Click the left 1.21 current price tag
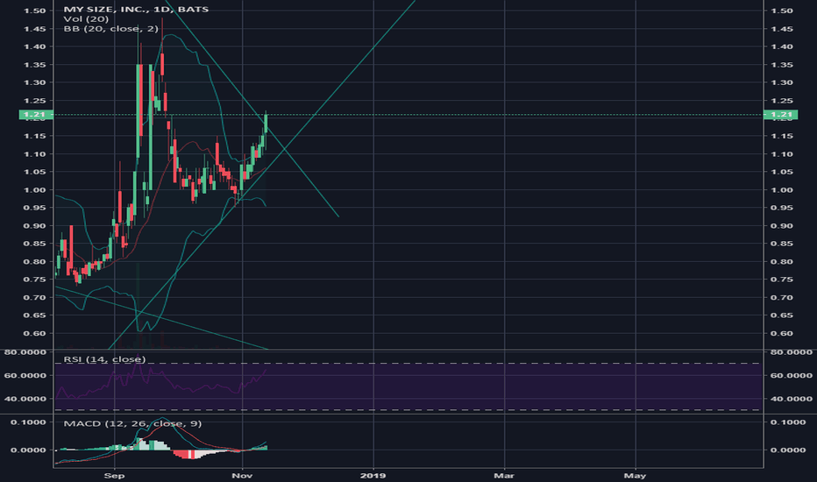This screenshot has height=482, width=817. coord(35,115)
